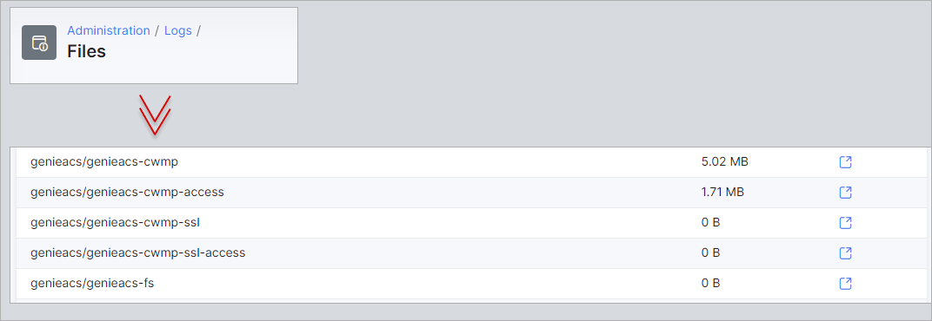This screenshot has width=932, height=321.
Task: Open the genieacs-cwmp log file icon
Action: click(x=845, y=162)
